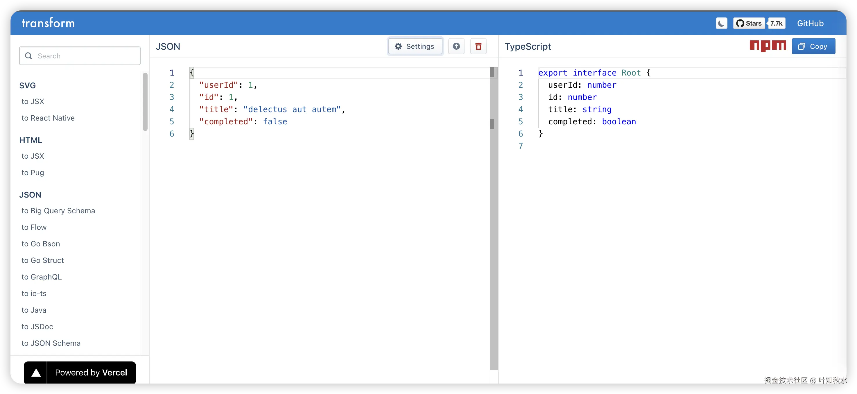The height and width of the screenshot is (394, 857).
Task: Upload a JSON file with the up-arrow icon
Action: point(456,46)
